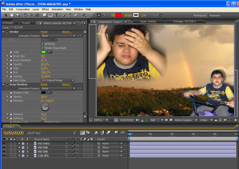Select the Clone Stamp tool
Screen dimensions: 239x169
click(x=70, y=15)
